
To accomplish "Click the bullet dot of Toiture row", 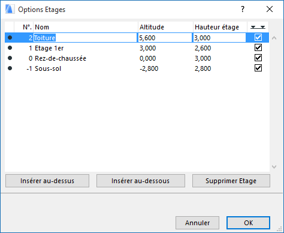I will pos(10,38).
